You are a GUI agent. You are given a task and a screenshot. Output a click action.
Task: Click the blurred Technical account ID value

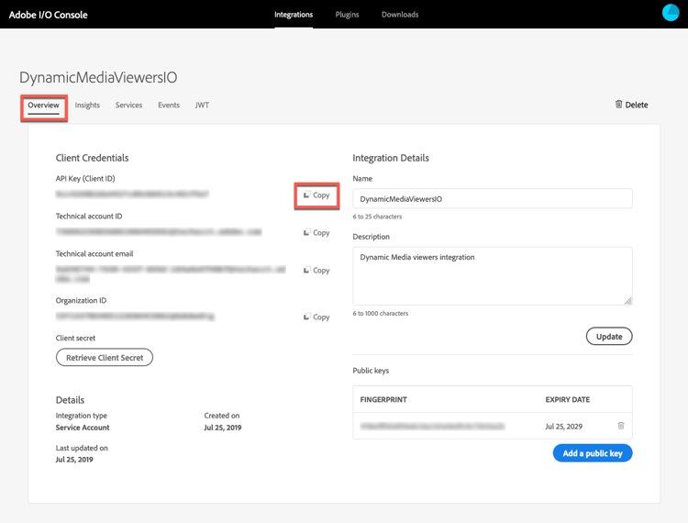(x=159, y=231)
